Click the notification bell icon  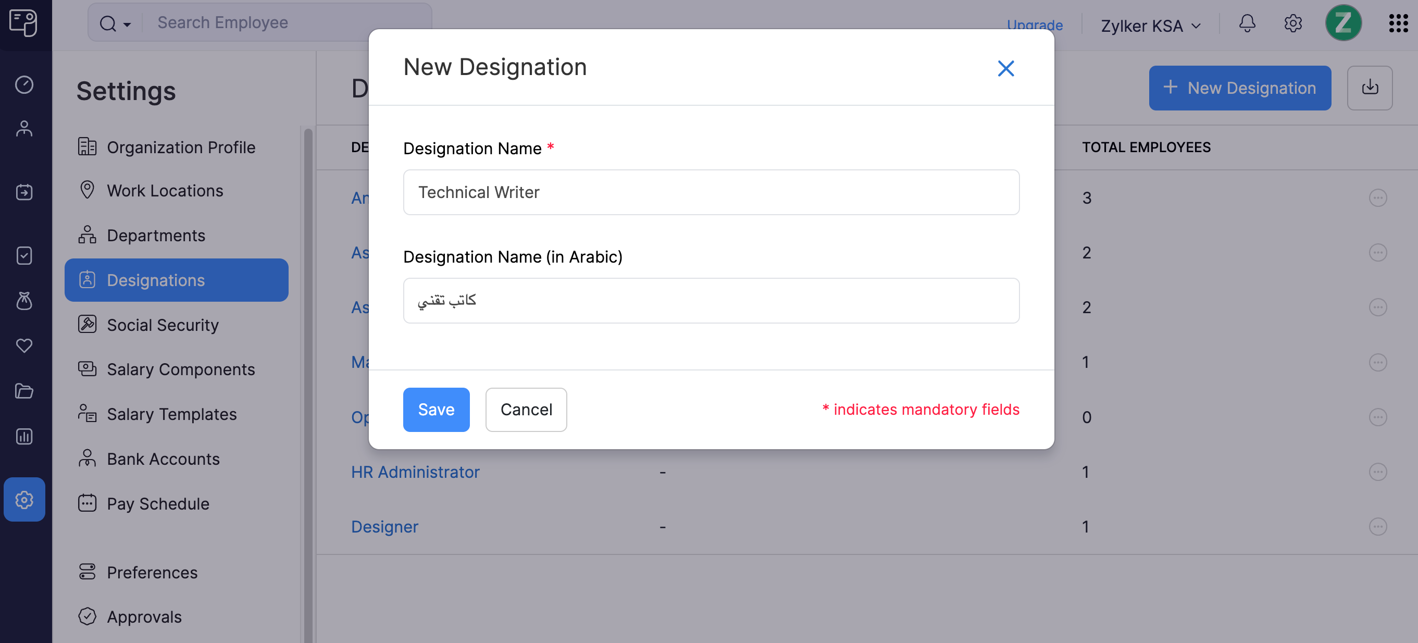[1246, 24]
